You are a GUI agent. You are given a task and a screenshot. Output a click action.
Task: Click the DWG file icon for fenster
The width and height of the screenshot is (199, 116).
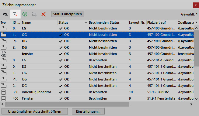coord(3,54)
